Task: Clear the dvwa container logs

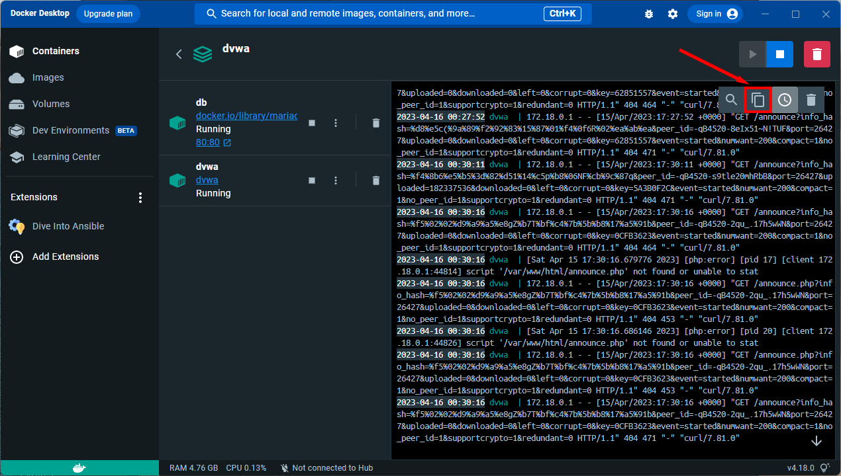Action: coord(811,99)
